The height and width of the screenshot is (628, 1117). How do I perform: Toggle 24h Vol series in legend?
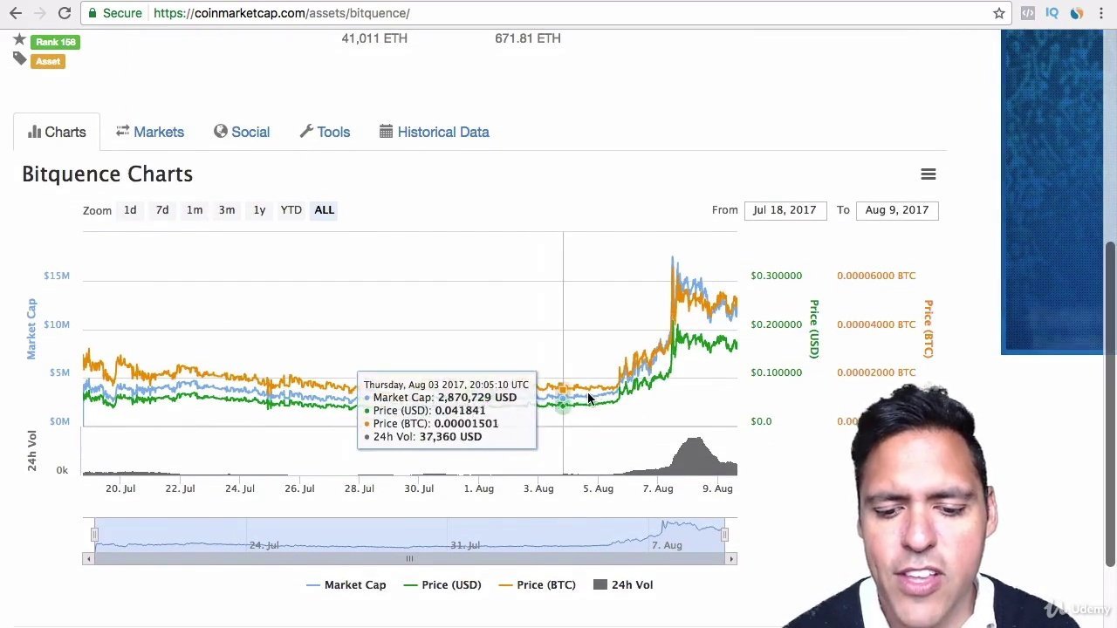point(623,584)
